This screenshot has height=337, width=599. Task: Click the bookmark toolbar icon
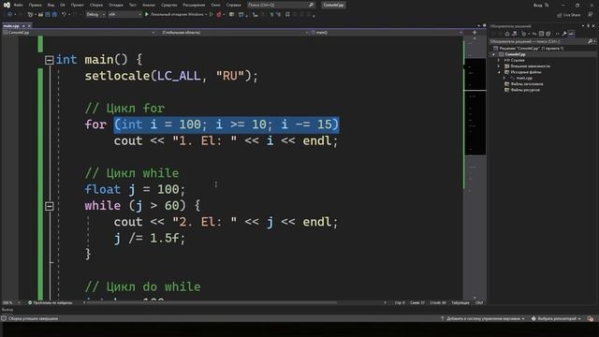[287, 15]
